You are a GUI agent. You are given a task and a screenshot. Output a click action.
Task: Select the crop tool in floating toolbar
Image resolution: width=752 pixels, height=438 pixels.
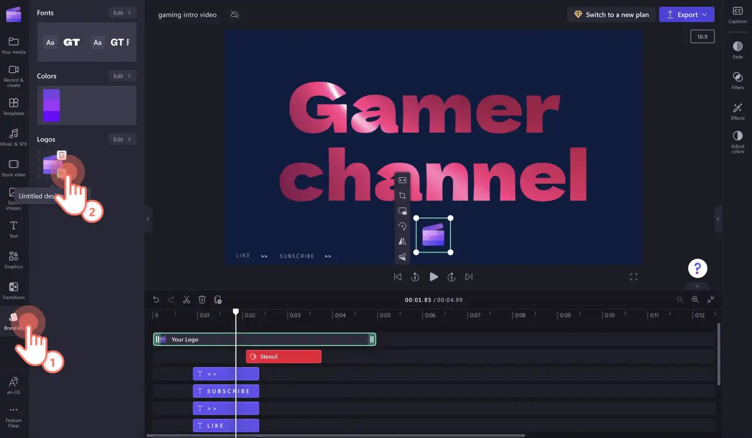click(x=402, y=196)
